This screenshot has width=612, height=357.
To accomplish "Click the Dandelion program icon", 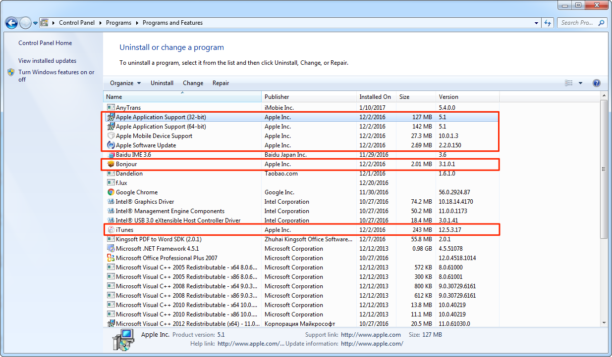I will click(x=111, y=174).
